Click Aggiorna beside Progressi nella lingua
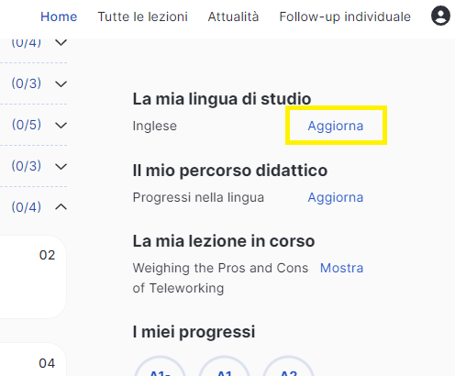Screen dimensions: 455x376 [x=336, y=197]
